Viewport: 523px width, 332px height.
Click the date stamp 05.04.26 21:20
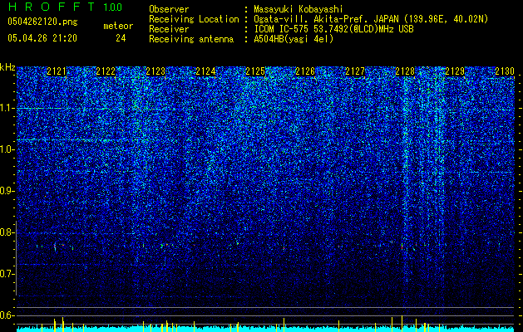[42, 38]
